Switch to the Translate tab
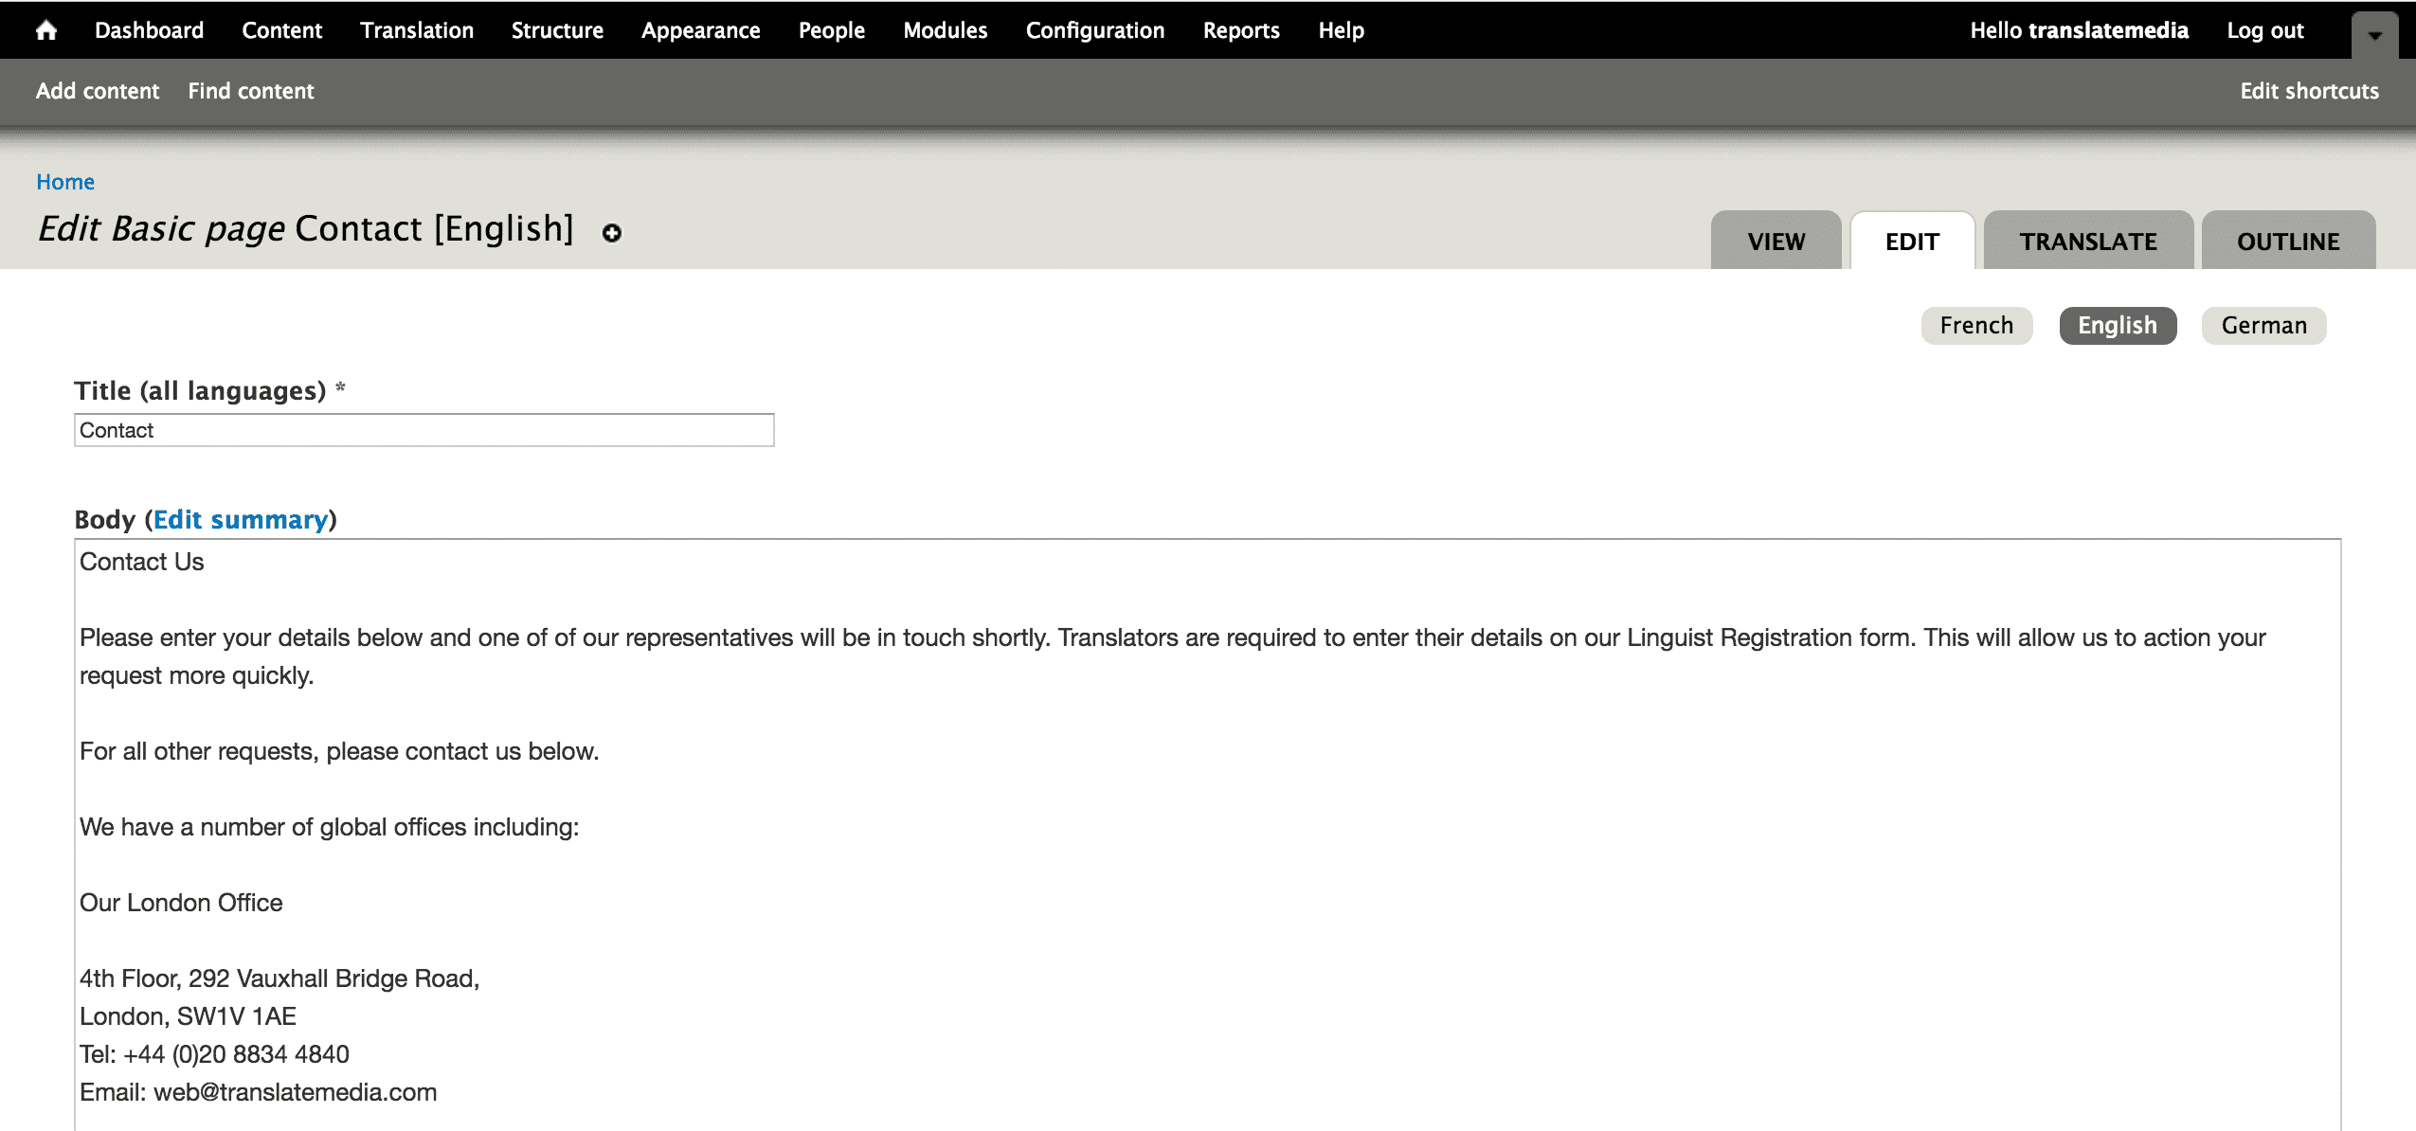 pos(2088,241)
